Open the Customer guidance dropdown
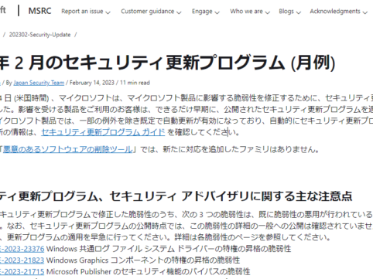This screenshot has width=373, height=279. coord(151,12)
